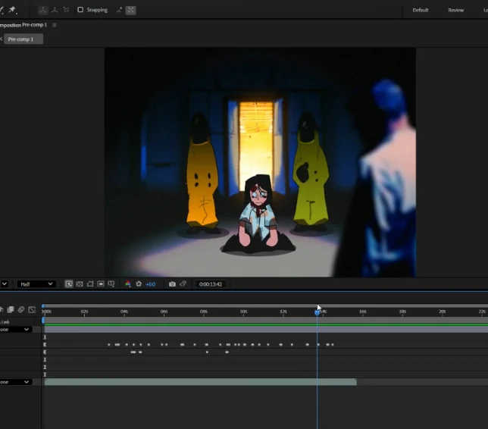Toggle Fast Previews icon
488x429 pixels.
point(69,284)
